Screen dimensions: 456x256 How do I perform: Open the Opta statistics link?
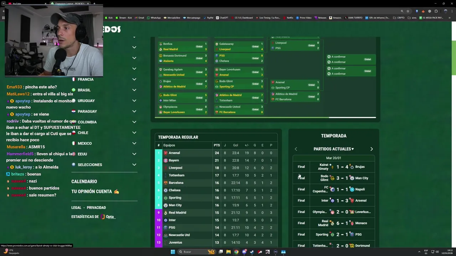click(108, 217)
